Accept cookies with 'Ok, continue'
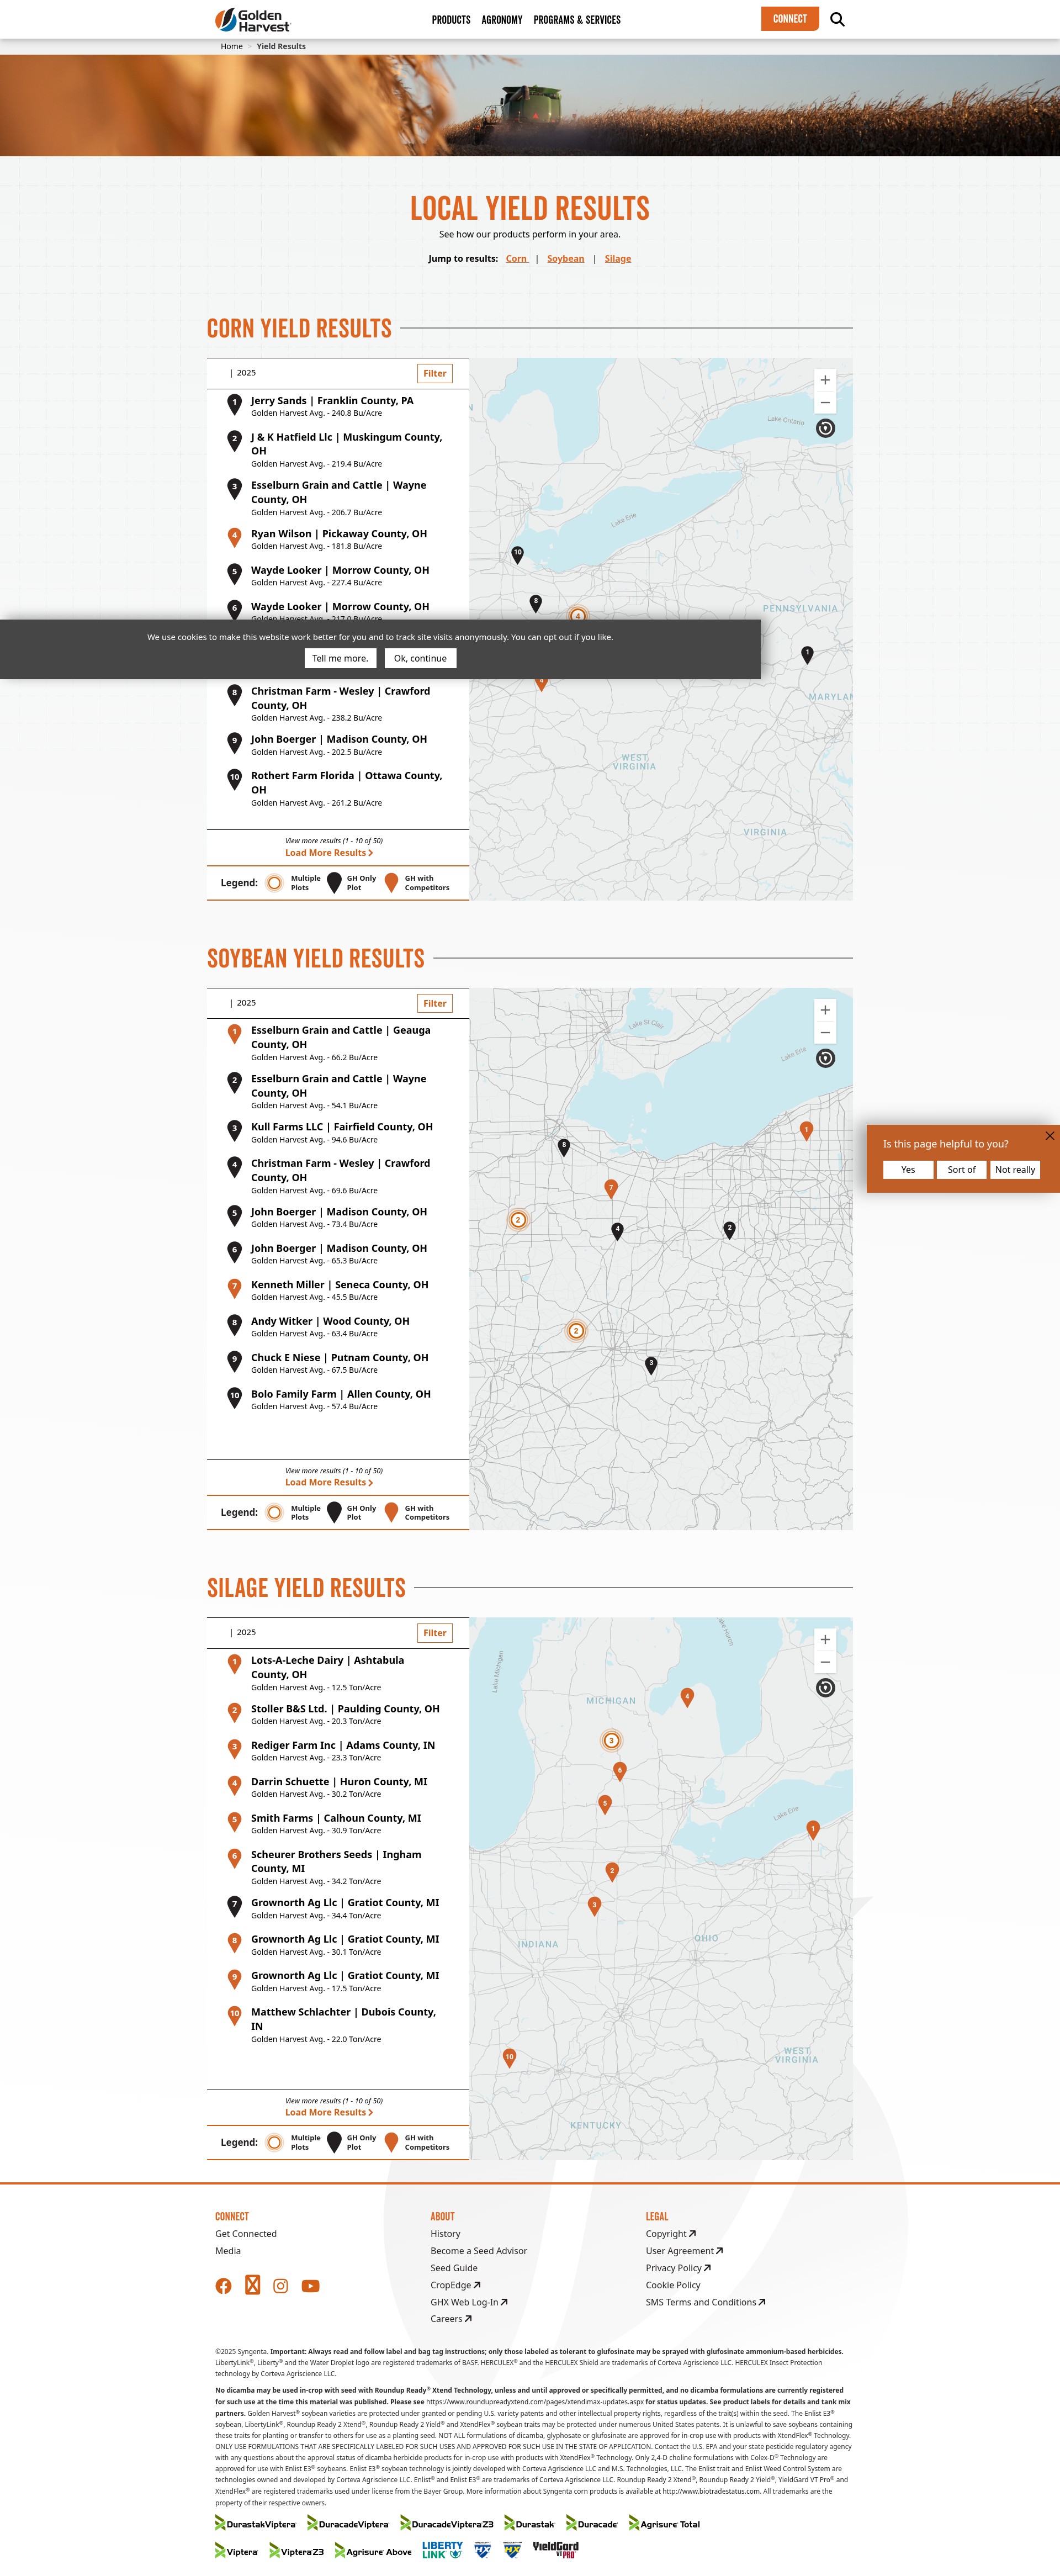This screenshot has height=2576, width=1060. (x=420, y=658)
